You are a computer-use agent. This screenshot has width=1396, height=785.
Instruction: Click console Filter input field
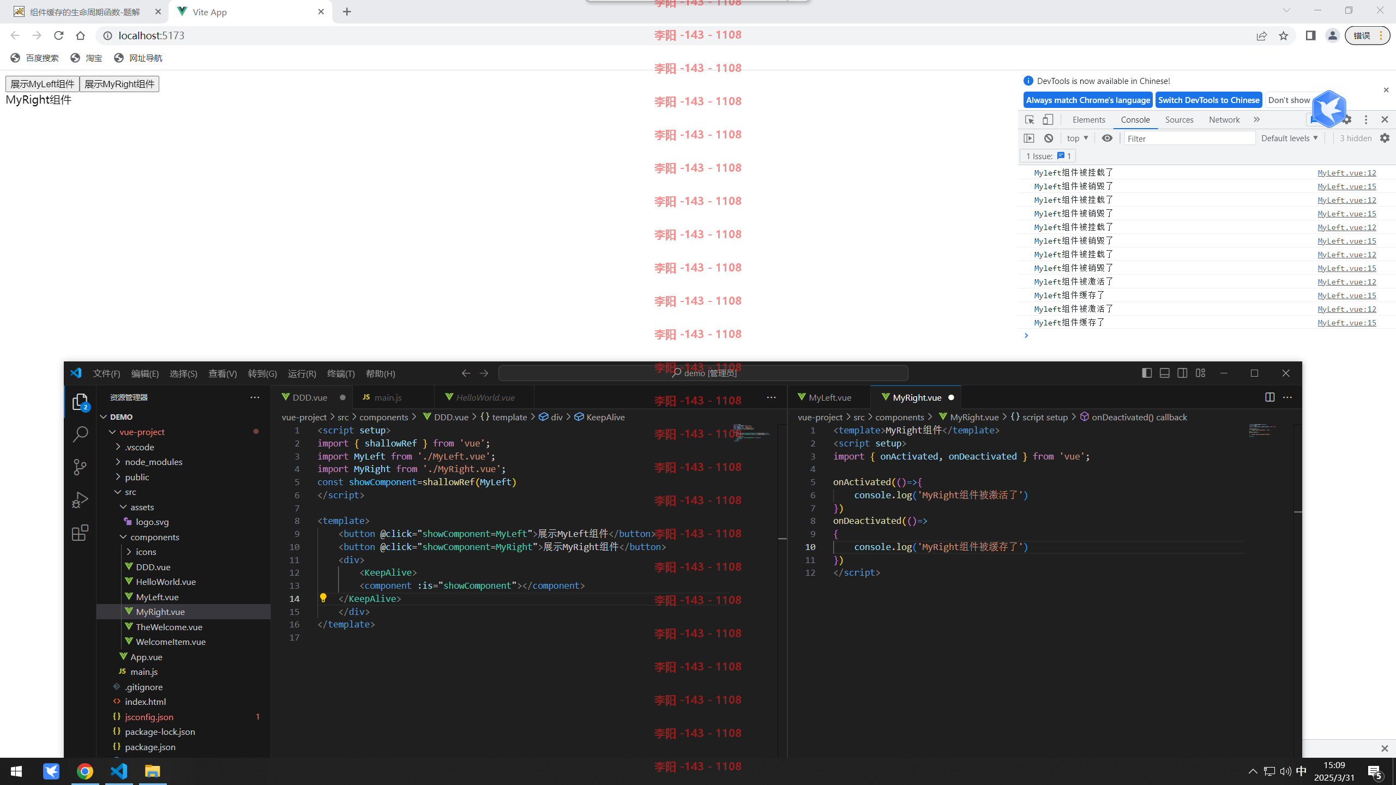pos(1190,138)
